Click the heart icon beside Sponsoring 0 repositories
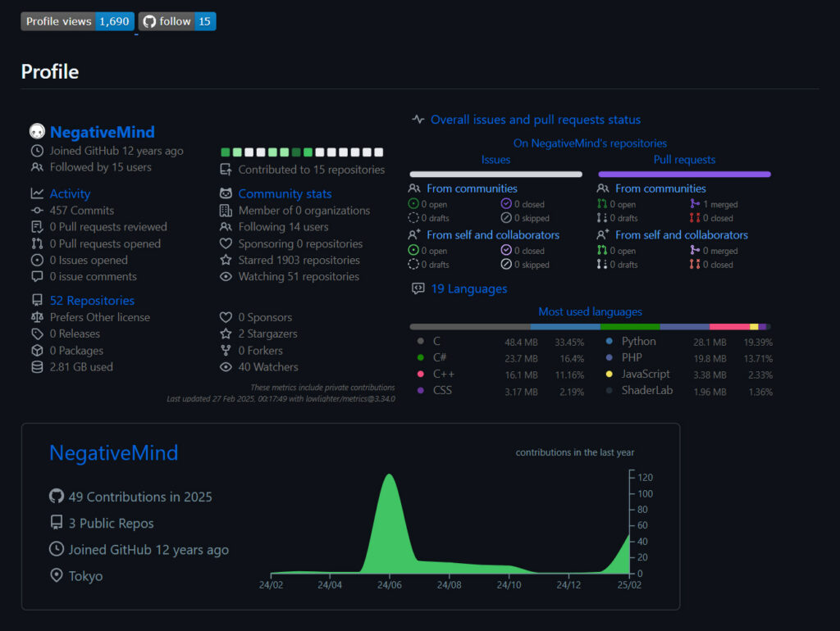 point(226,243)
